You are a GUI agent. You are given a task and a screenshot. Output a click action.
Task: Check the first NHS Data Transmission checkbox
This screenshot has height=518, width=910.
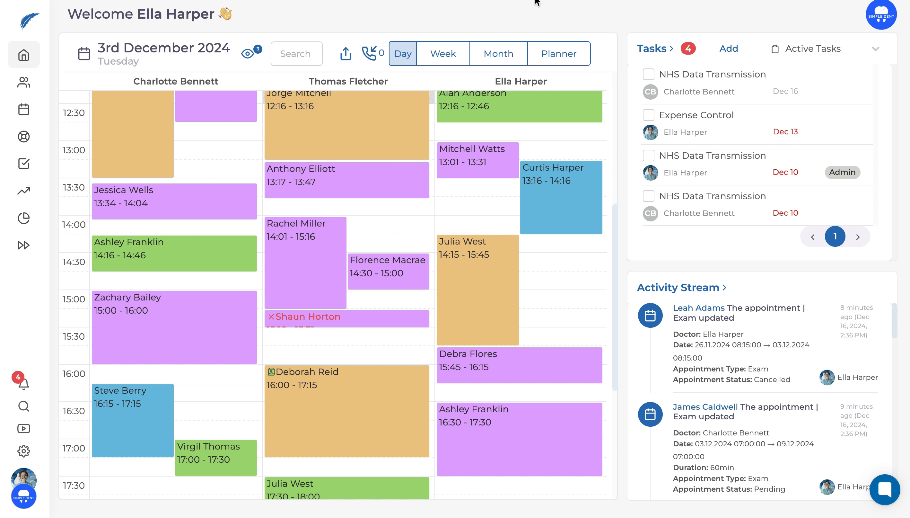(648, 74)
